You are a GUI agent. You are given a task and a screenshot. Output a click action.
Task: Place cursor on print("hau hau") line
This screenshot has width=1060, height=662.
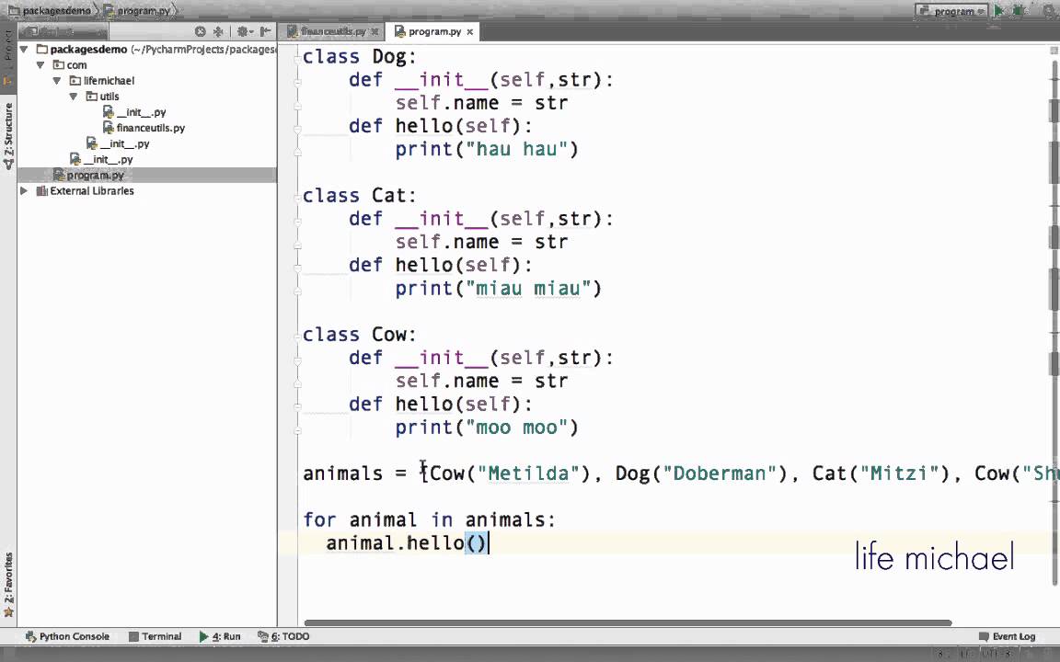click(487, 149)
